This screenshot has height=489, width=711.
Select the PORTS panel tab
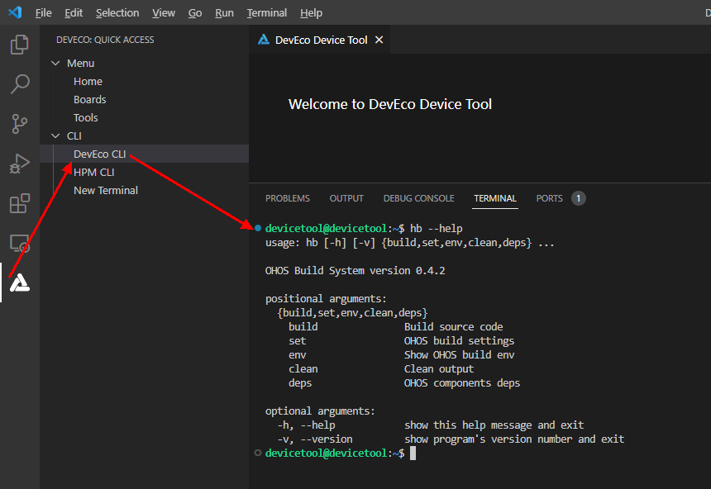(549, 198)
